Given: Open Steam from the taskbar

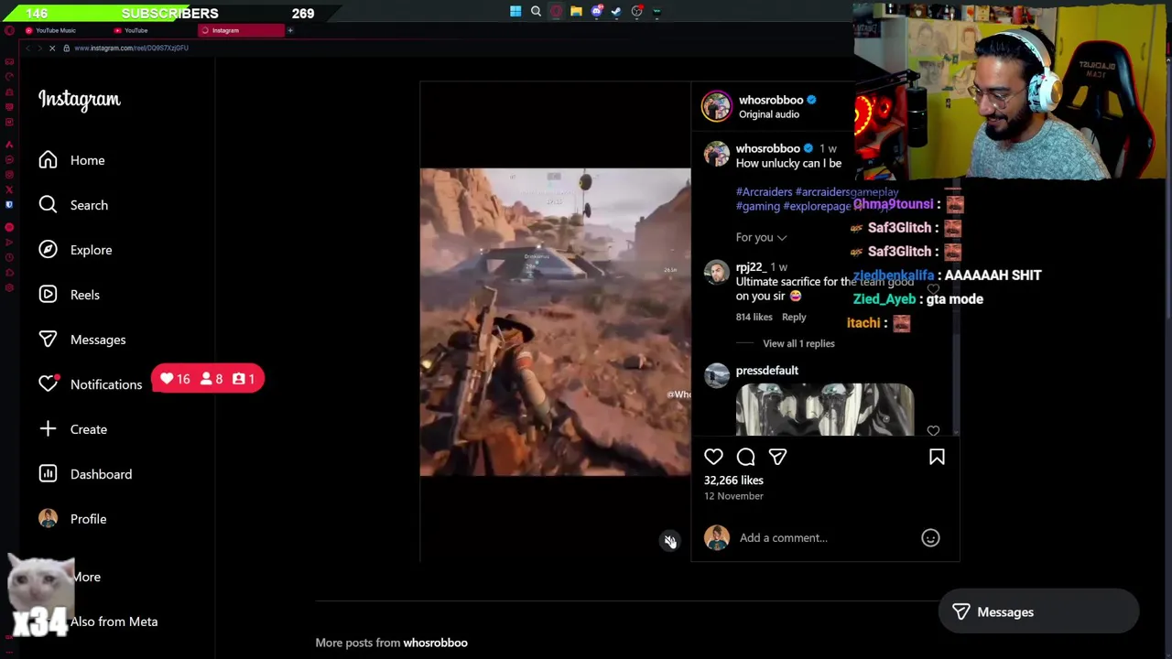Looking at the screenshot, I should point(616,12).
